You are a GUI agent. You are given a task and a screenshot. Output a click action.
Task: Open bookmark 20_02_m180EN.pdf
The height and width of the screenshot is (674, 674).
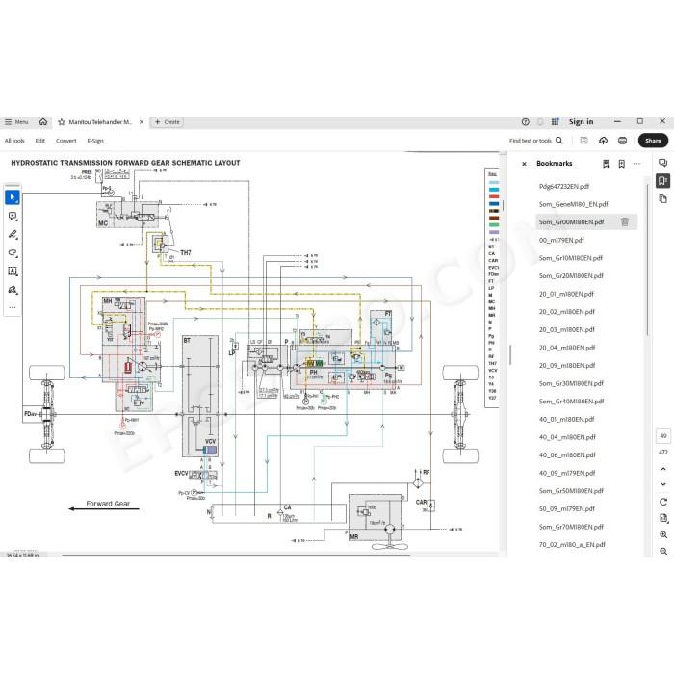tap(566, 312)
